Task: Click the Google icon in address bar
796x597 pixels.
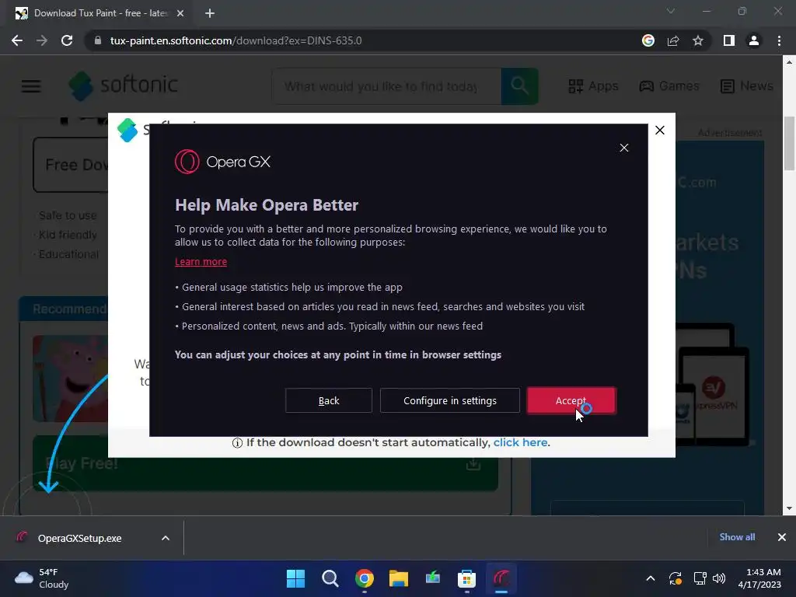Action: [x=648, y=40]
